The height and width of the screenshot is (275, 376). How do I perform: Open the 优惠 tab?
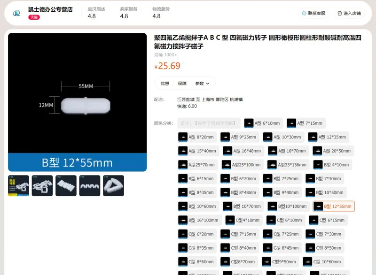click(165, 83)
